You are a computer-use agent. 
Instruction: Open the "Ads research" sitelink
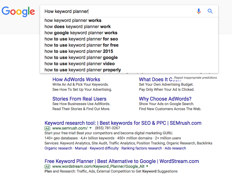pyautogui.click(x=175, y=148)
